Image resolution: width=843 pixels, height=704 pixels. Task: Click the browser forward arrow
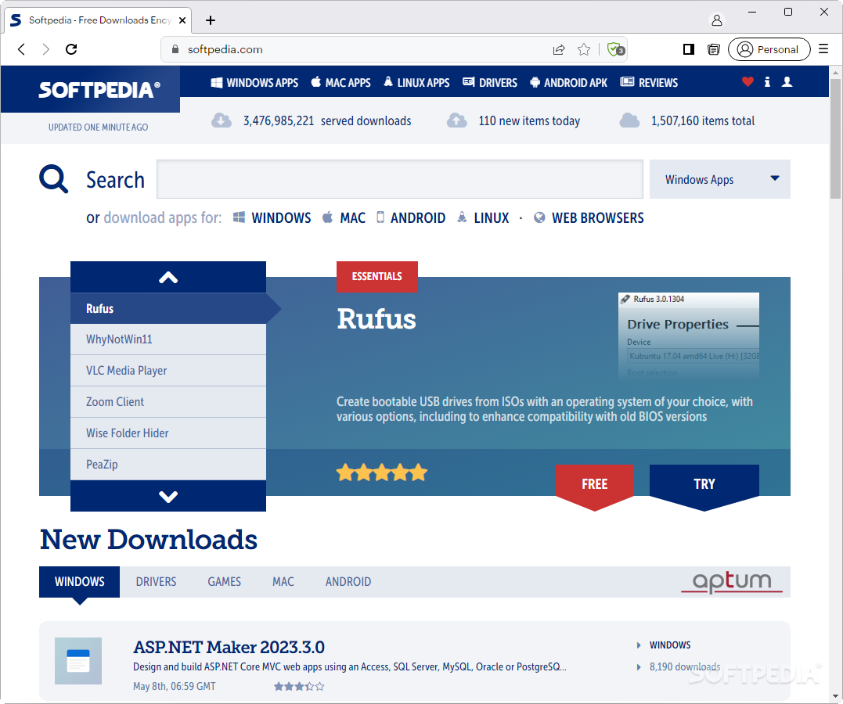(45, 49)
